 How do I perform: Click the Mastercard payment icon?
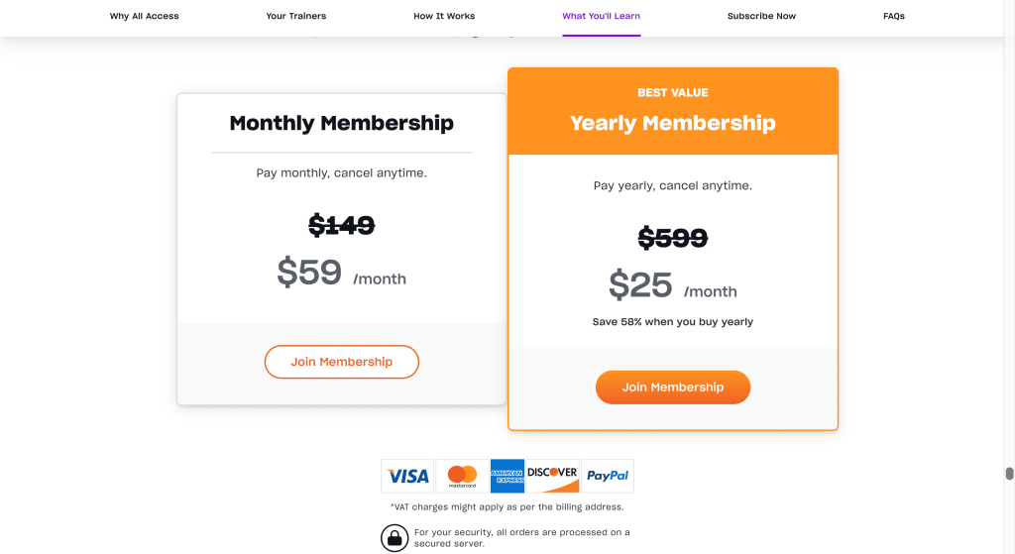point(462,477)
